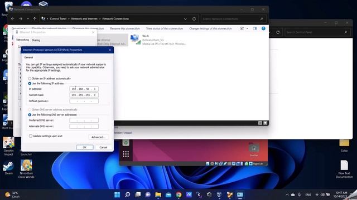Open the volume tray icon

(322, 194)
